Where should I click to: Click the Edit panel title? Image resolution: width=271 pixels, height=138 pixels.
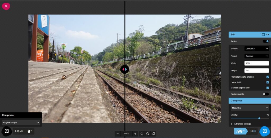(x=233, y=35)
